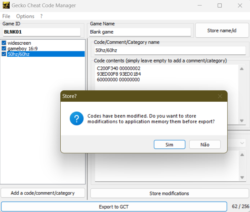Click the Export to GCT button
250x212 pixels.
[114, 207]
